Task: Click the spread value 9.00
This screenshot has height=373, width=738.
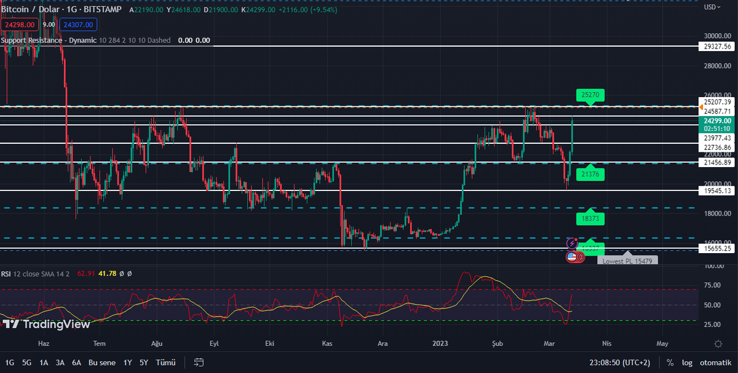Action: (x=49, y=25)
